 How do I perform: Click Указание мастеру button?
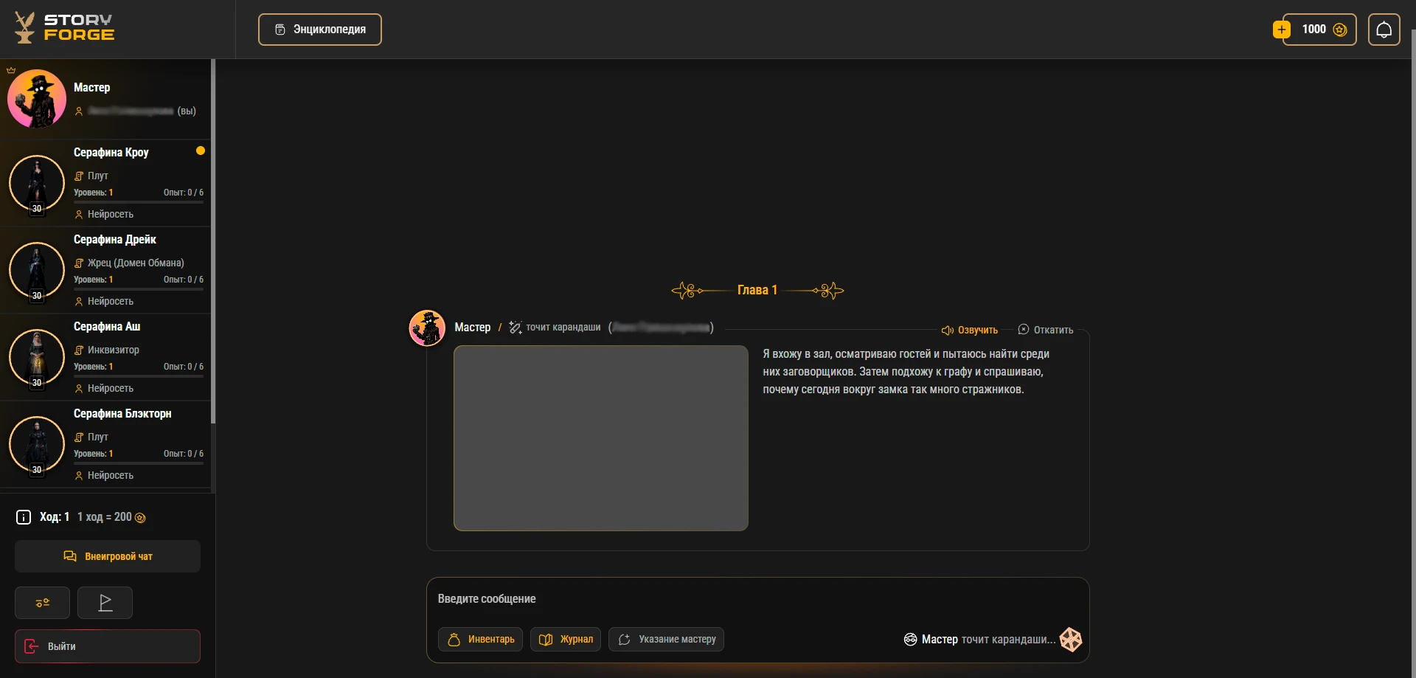[666, 640]
